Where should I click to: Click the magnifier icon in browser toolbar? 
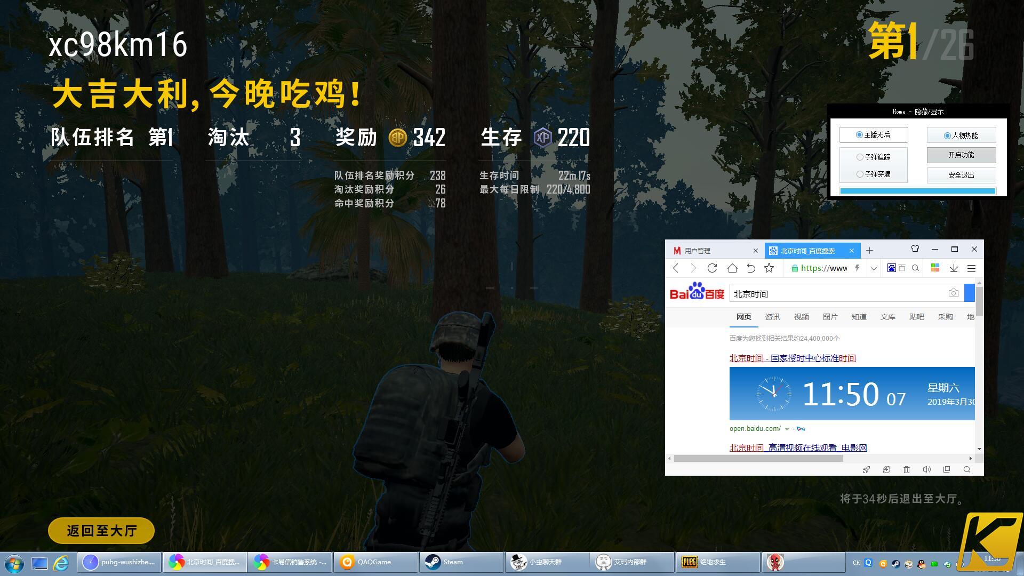tap(916, 268)
